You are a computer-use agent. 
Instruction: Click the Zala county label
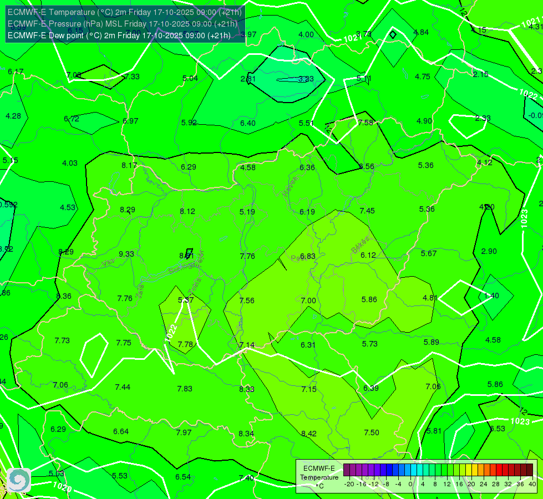(140, 291)
